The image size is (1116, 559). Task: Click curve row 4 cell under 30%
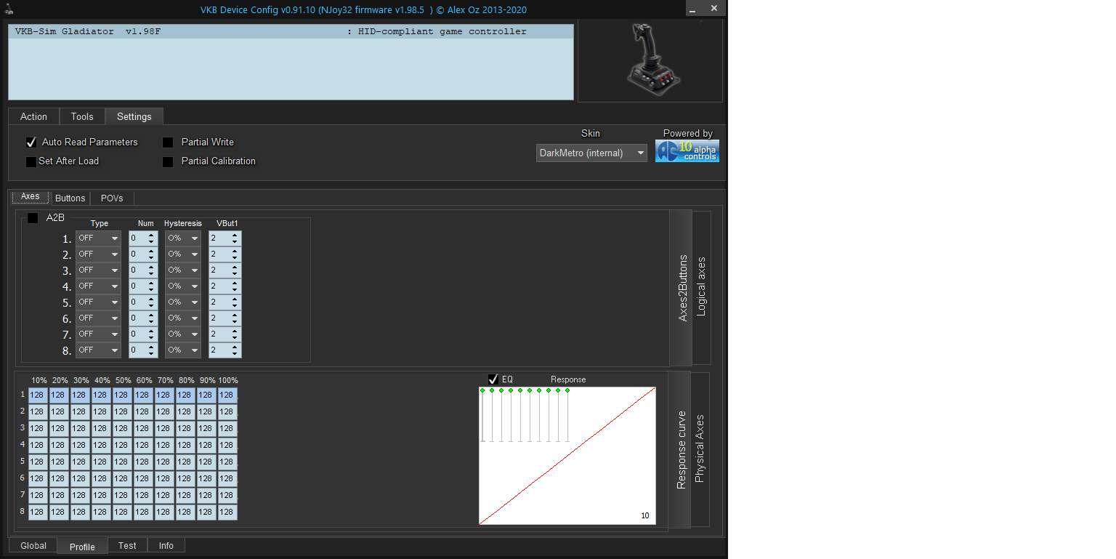pos(80,446)
